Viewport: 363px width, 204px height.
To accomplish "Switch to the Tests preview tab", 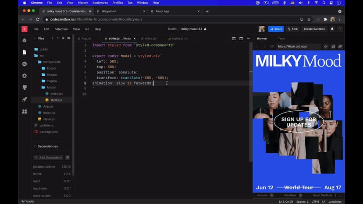I will [281, 39].
